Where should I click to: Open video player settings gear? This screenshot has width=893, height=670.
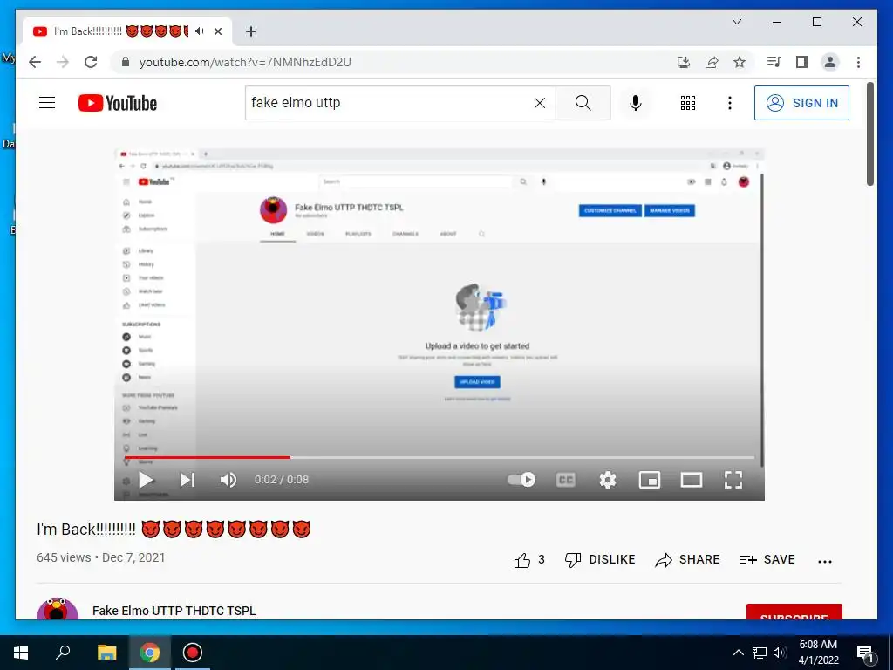tap(608, 480)
